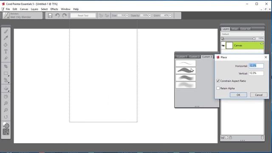
Task: Select the Brush tool in the toolbox
Action: coord(6,31)
